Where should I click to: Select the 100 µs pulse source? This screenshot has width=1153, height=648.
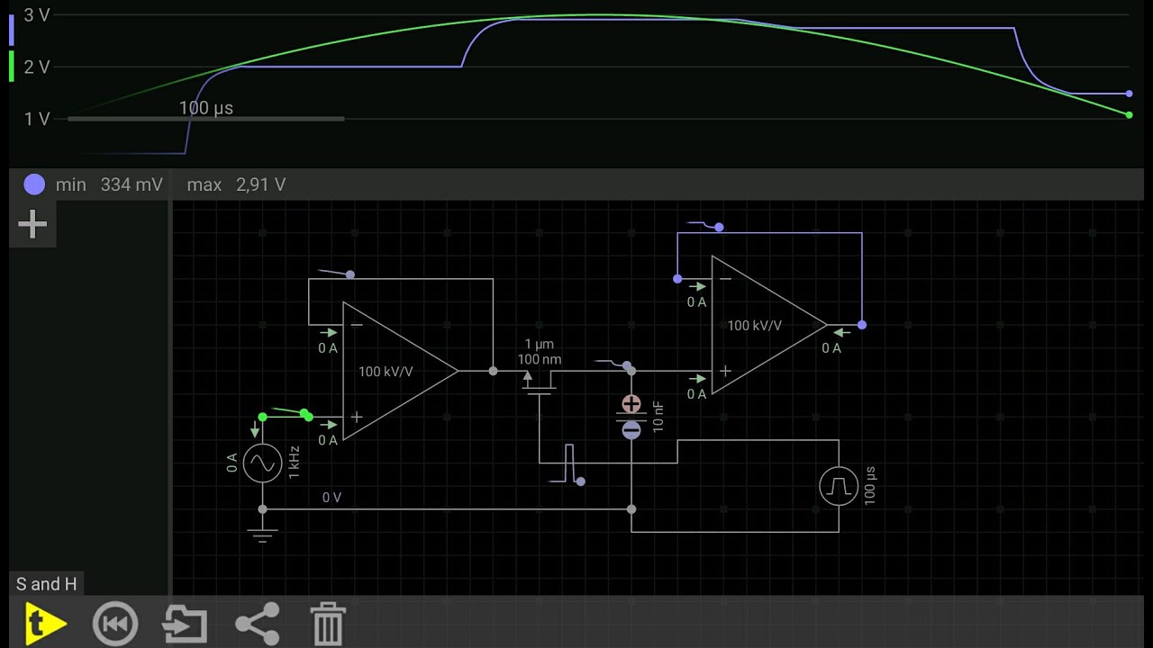pyautogui.click(x=839, y=486)
